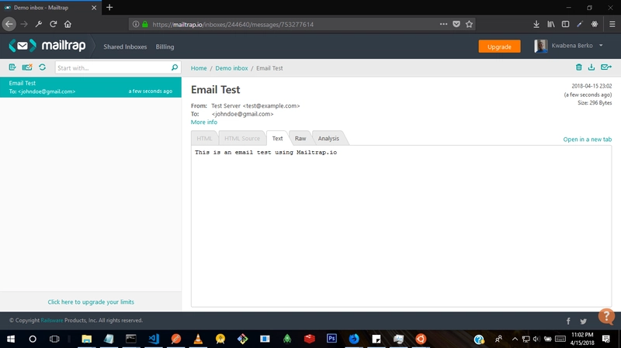Switch to the Raw tab
This screenshot has height=348, width=621.
pyautogui.click(x=300, y=138)
